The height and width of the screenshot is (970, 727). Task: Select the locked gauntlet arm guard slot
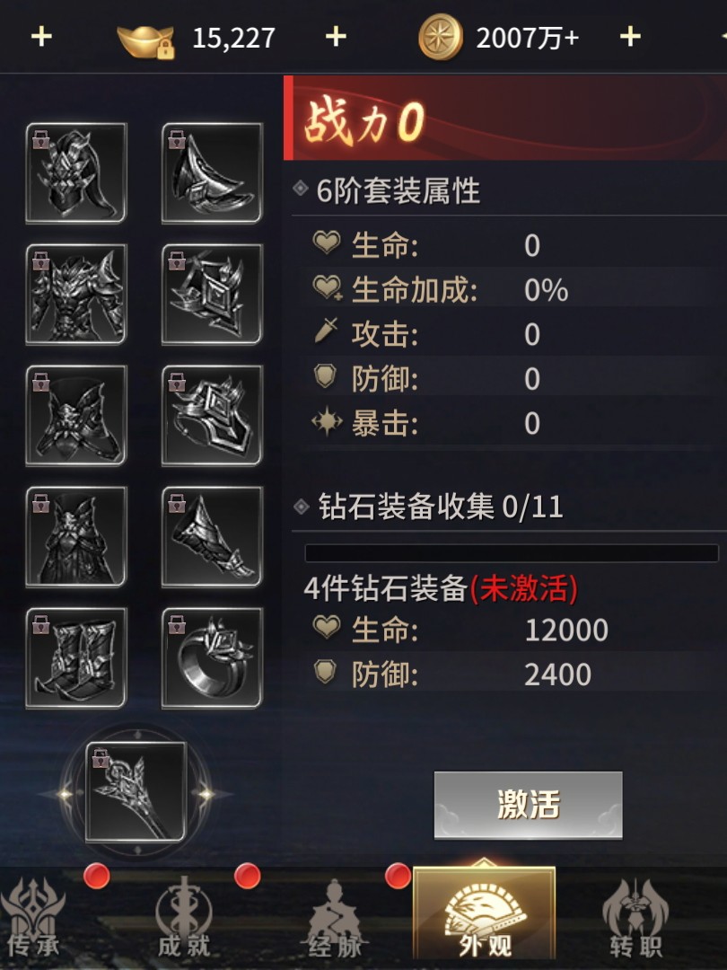[212, 536]
